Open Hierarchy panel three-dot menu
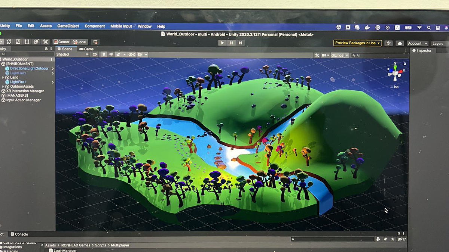Screen dimensions: 449x252 point(51,49)
